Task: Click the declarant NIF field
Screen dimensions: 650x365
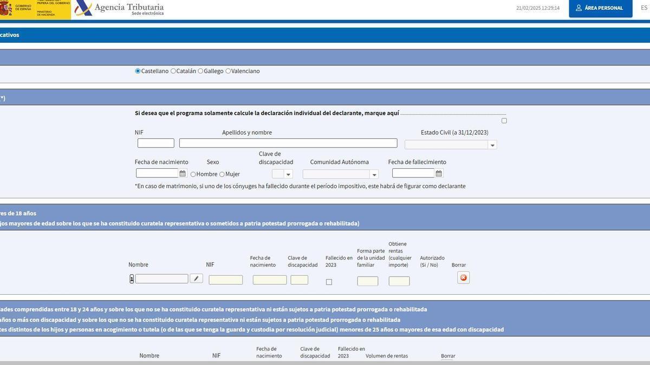Action: coord(155,142)
